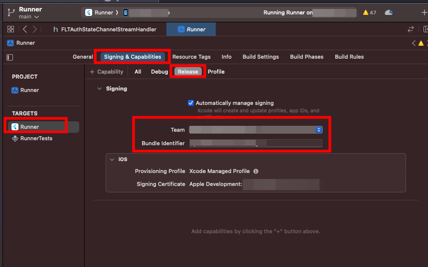The width and height of the screenshot is (428, 267).
Task: Toggle Automatically manage signing checkbox
Action: 191,103
